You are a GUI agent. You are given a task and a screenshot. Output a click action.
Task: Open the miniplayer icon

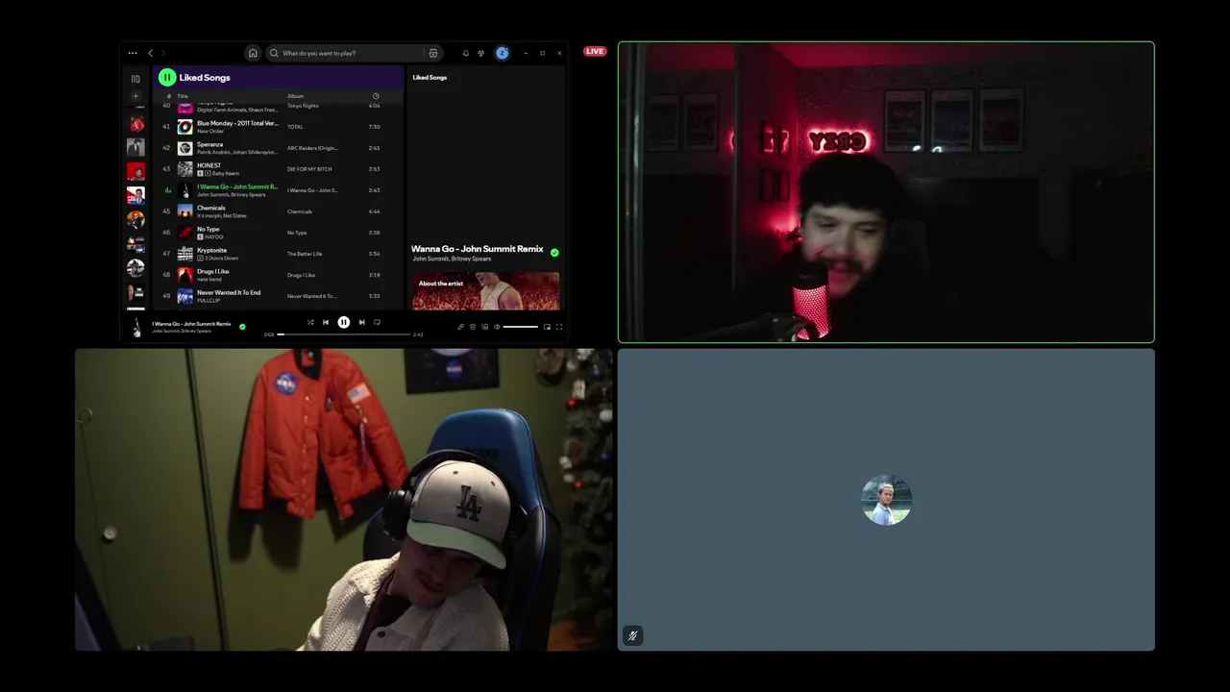[x=547, y=327]
